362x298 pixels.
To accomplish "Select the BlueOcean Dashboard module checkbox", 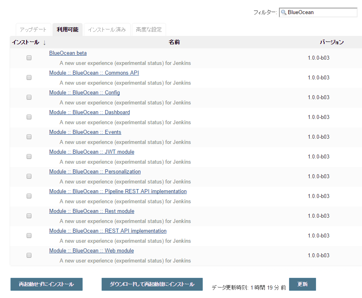I will 29,117.
